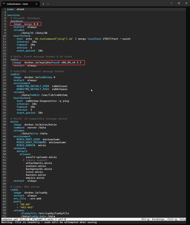Open a new terminal tab
The height and width of the screenshot is (225, 190).
tap(43, 4)
